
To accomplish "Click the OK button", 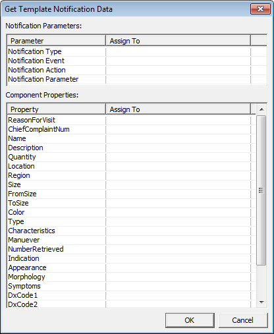I will point(190,320).
